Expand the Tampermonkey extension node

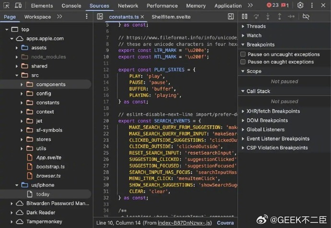click(12, 222)
